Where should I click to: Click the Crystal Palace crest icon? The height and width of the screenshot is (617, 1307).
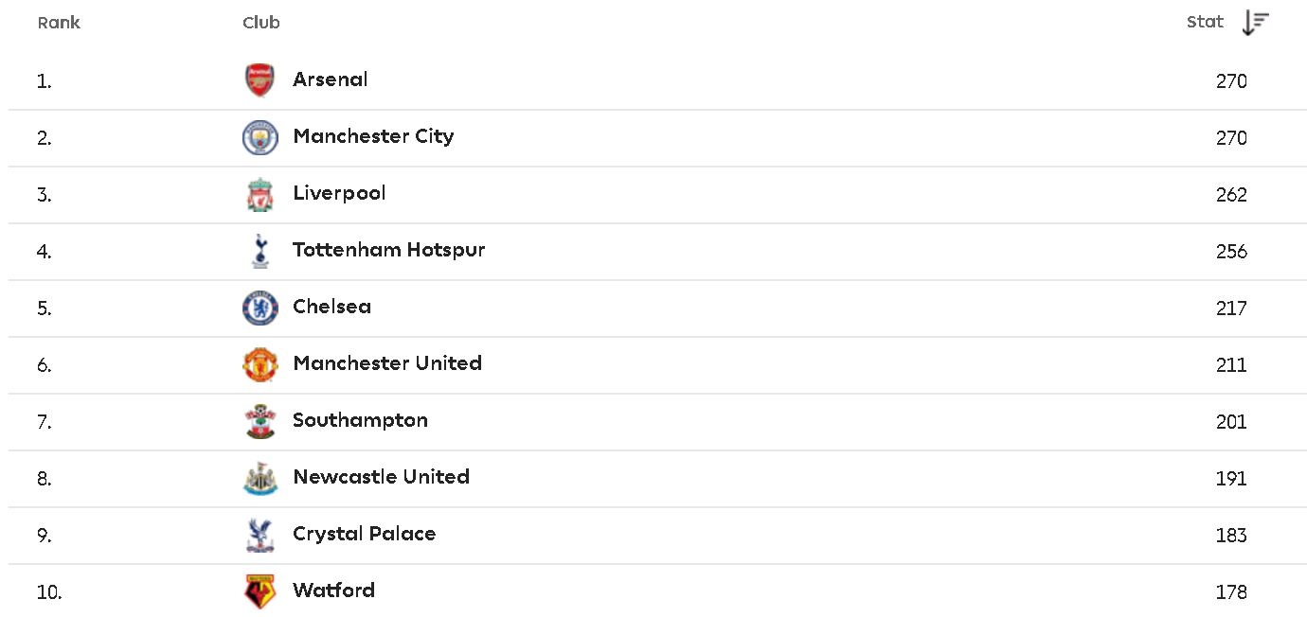(259, 534)
